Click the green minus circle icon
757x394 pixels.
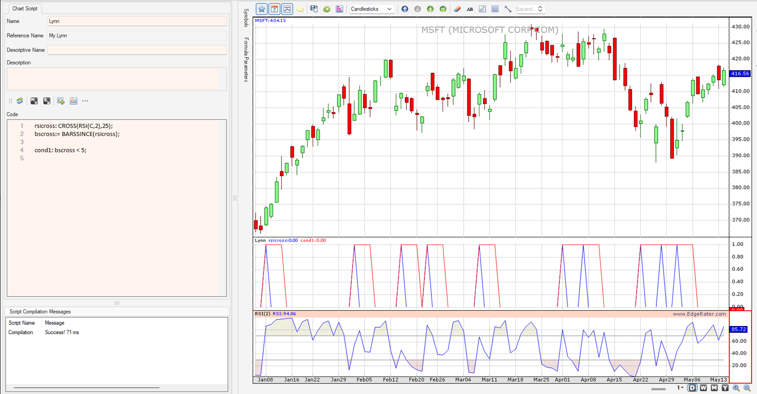click(x=443, y=9)
